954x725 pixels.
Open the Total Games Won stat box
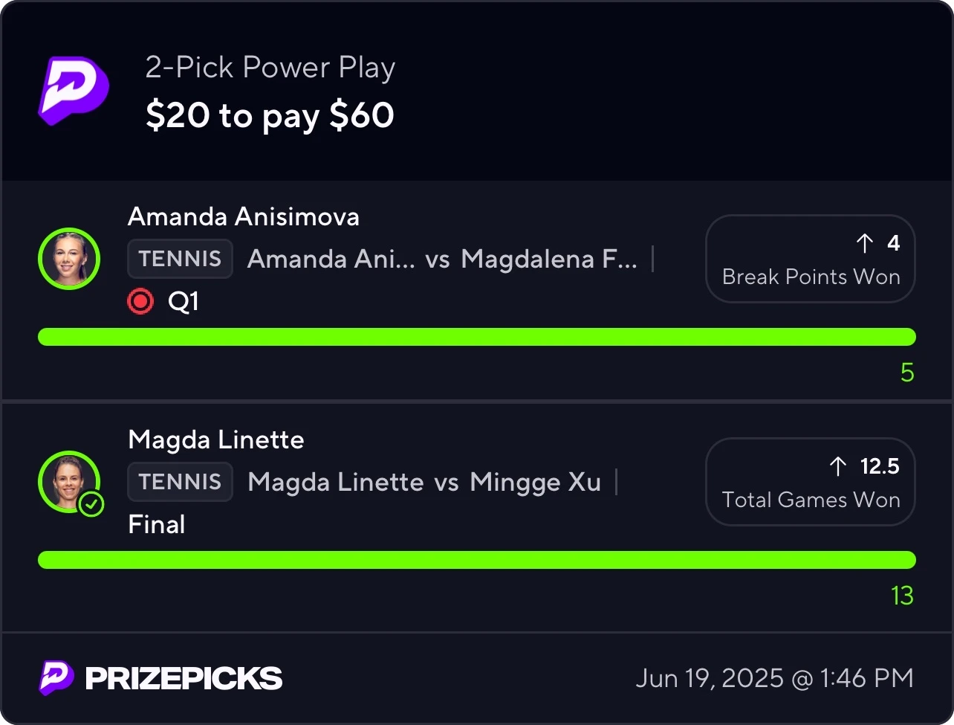click(811, 482)
